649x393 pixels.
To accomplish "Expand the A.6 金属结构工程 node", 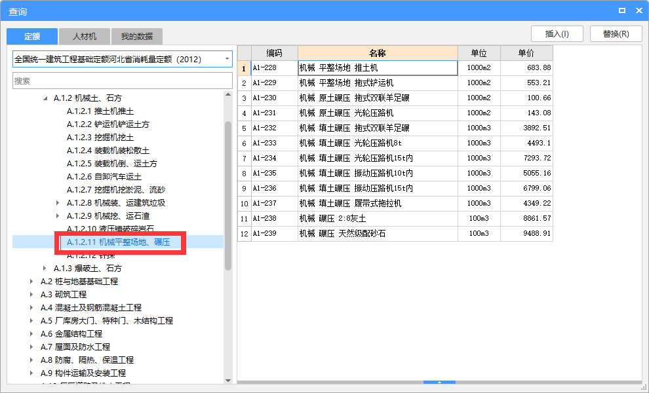I will point(31,334).
